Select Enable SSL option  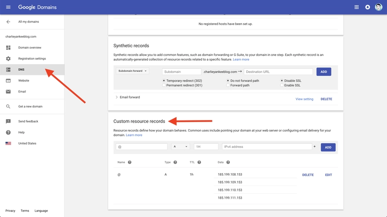(282, 85)
